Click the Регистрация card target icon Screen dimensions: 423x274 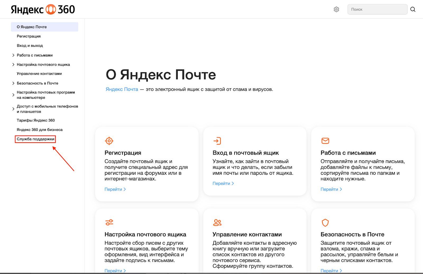point(109,141)
